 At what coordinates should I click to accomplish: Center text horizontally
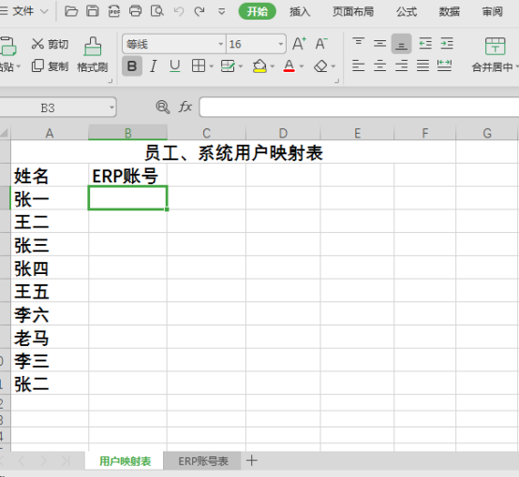point(380,65)
